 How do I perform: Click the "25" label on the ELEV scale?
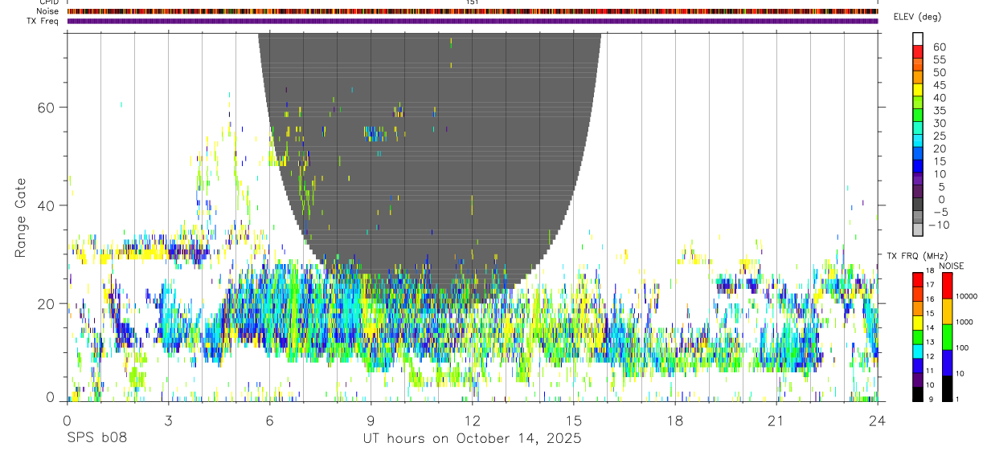938,136
